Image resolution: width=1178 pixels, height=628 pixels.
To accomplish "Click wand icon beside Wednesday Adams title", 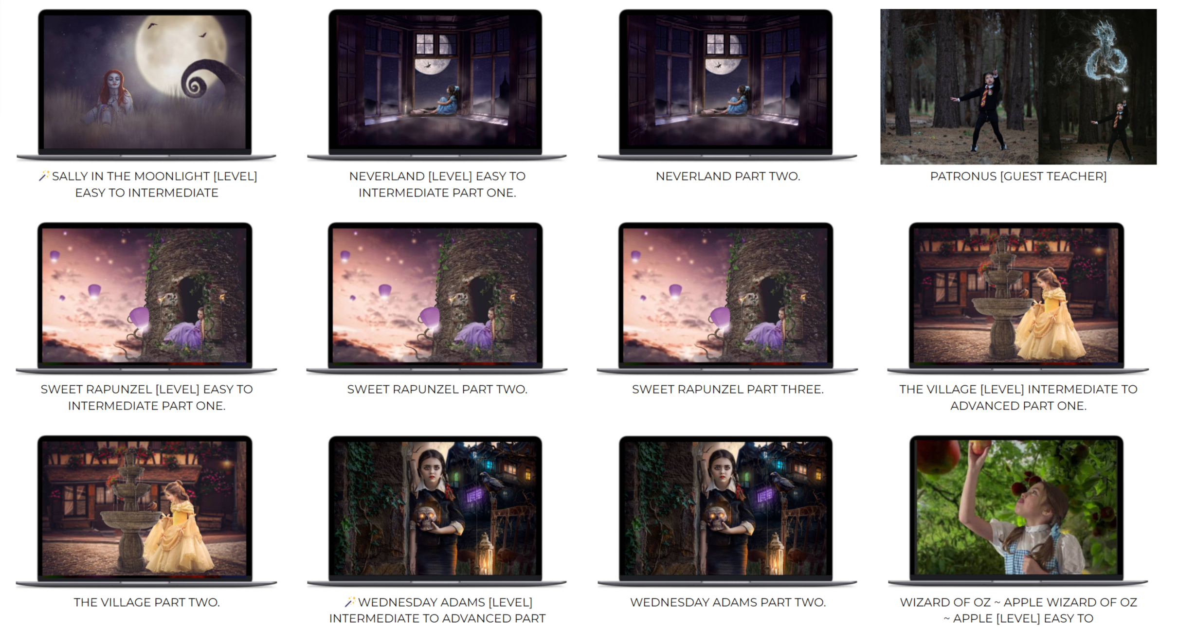I will [349, 602].
